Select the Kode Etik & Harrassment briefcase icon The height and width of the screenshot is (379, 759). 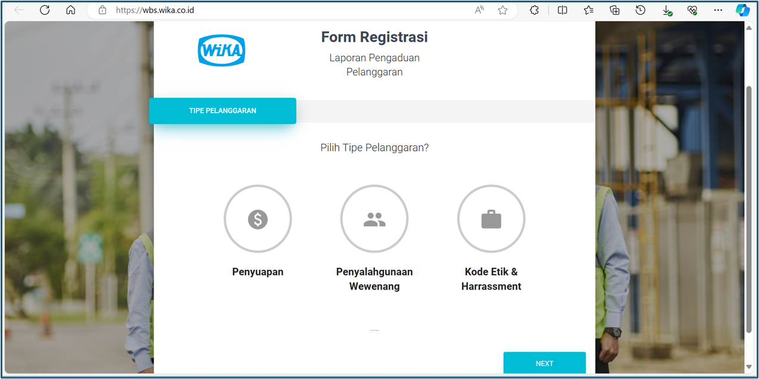click(x=491, y=219)
